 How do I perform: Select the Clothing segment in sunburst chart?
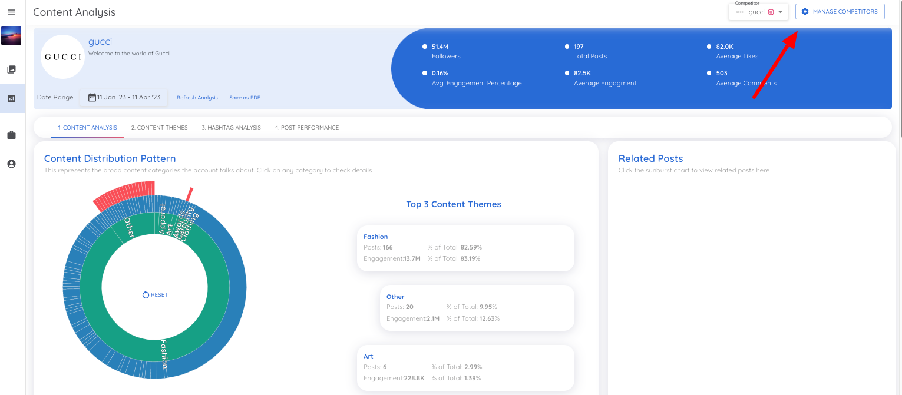point(189,227)
